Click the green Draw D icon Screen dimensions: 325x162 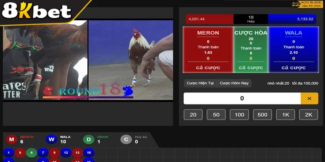pyautogui.click(x=89, y=140)
